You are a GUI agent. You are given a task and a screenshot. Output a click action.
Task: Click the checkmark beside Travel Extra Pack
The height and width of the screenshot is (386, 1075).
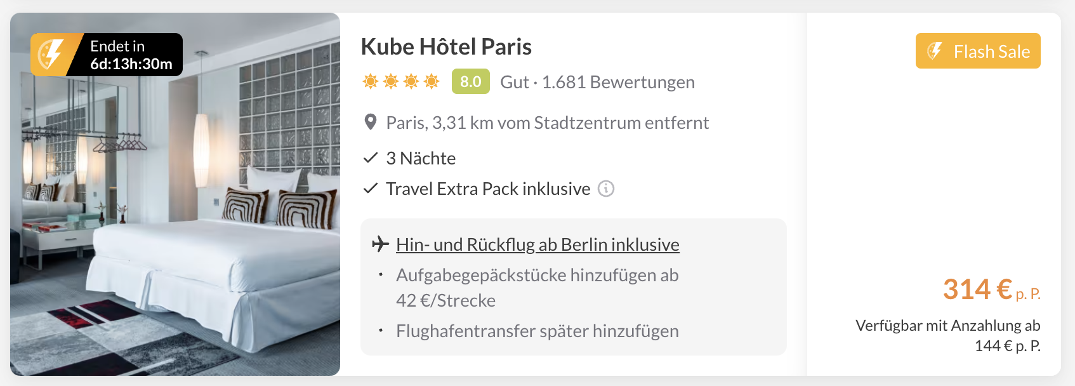click(x=371, y=189)
